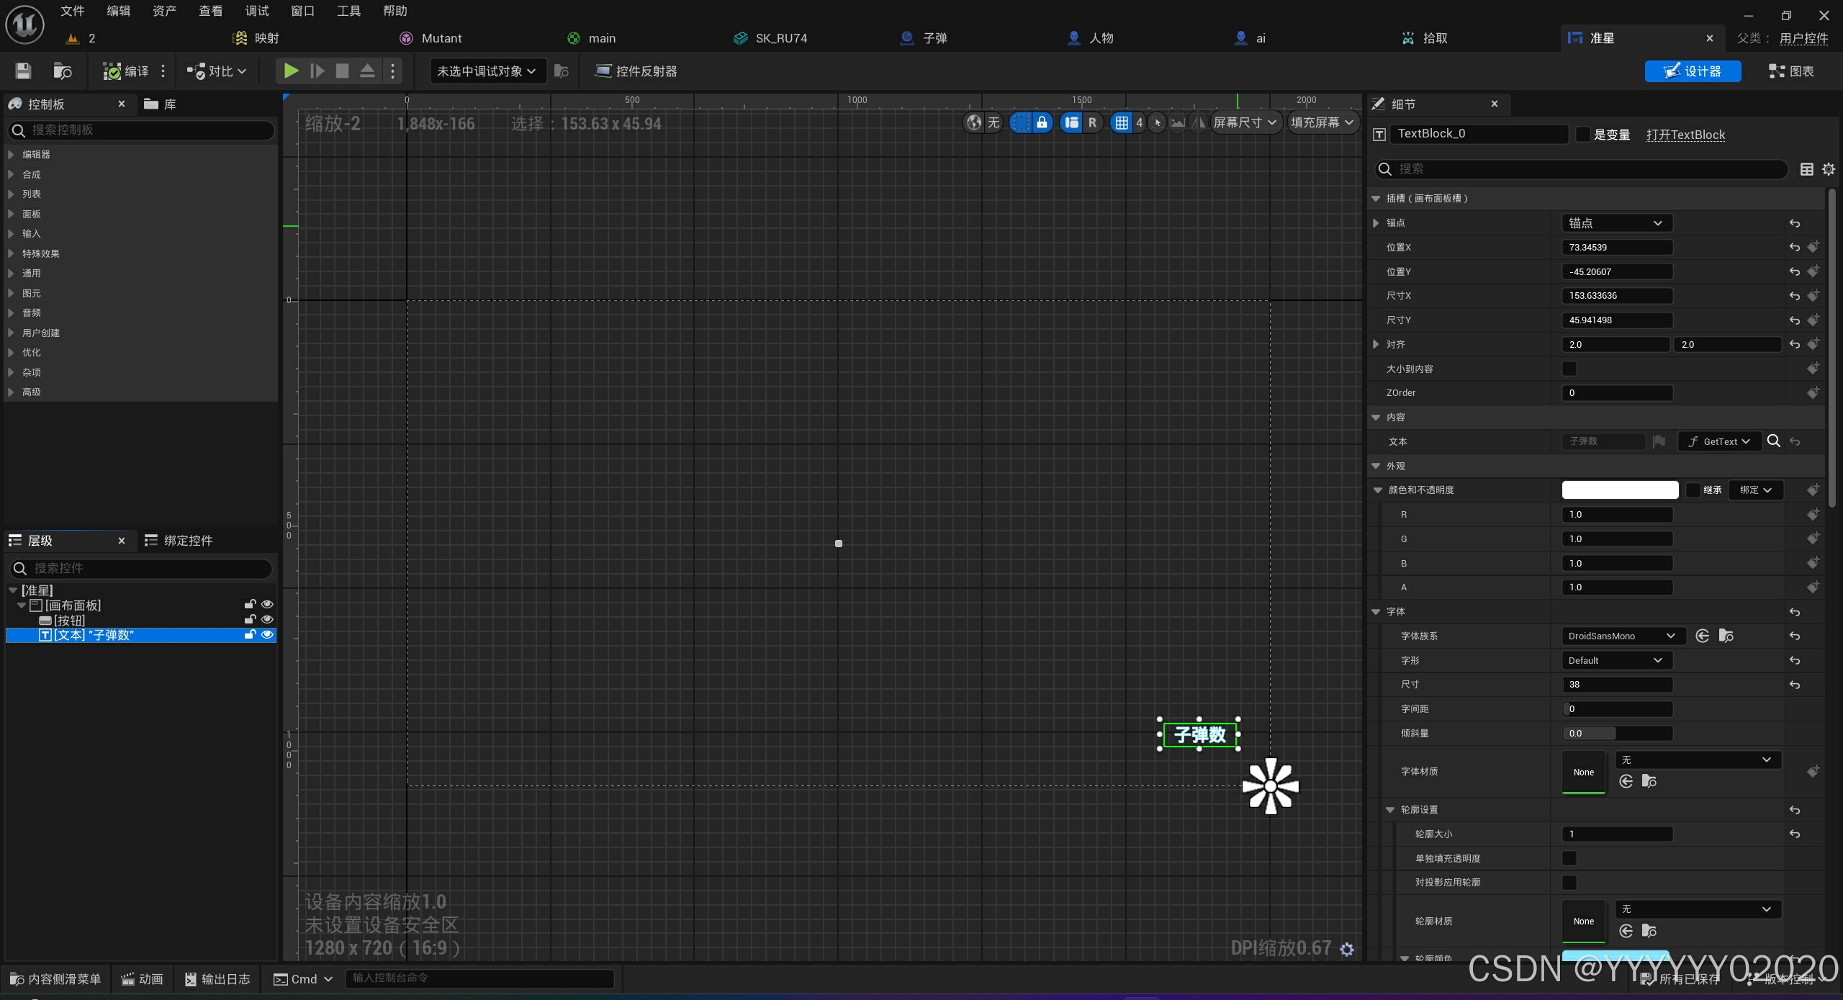Switch to 图表 graph mode
1843x1000 pixels.
(1791, 71)
